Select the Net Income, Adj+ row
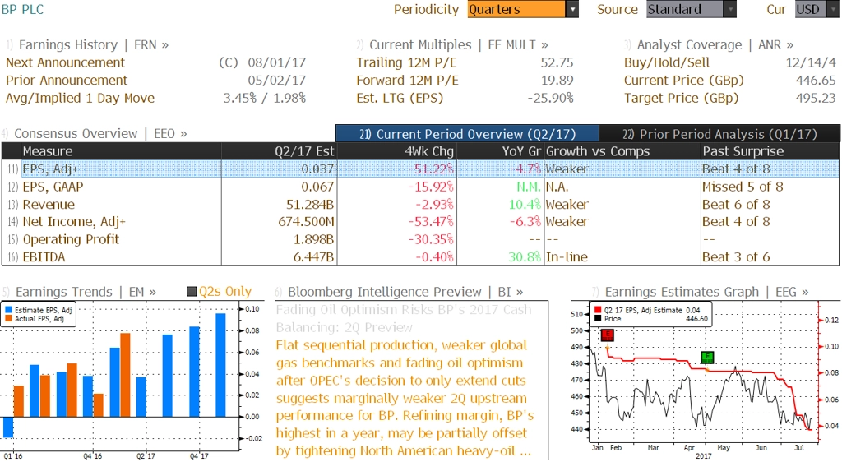This screenshot has height=462, width=842. click(420, 222)
